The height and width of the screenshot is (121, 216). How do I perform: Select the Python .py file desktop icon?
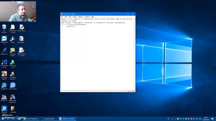tap(21, 28)
